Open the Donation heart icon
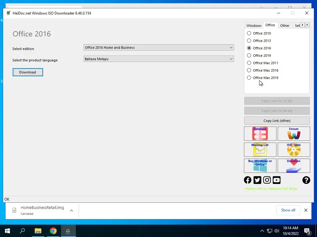This screenshot has width=317, height=237. (294, 166)
